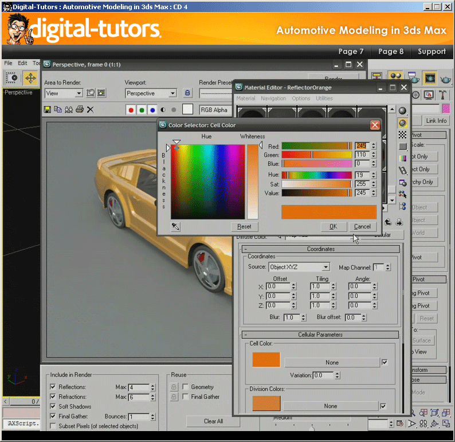Open the Viewport Perspective dropdown
The image size is (455, 442).
pos(172,93)
